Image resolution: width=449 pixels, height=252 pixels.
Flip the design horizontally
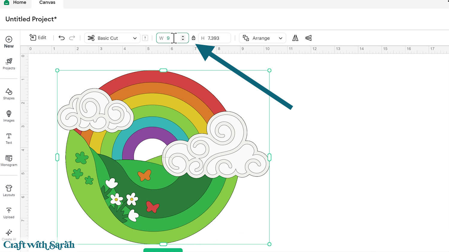tap(295, 38)
